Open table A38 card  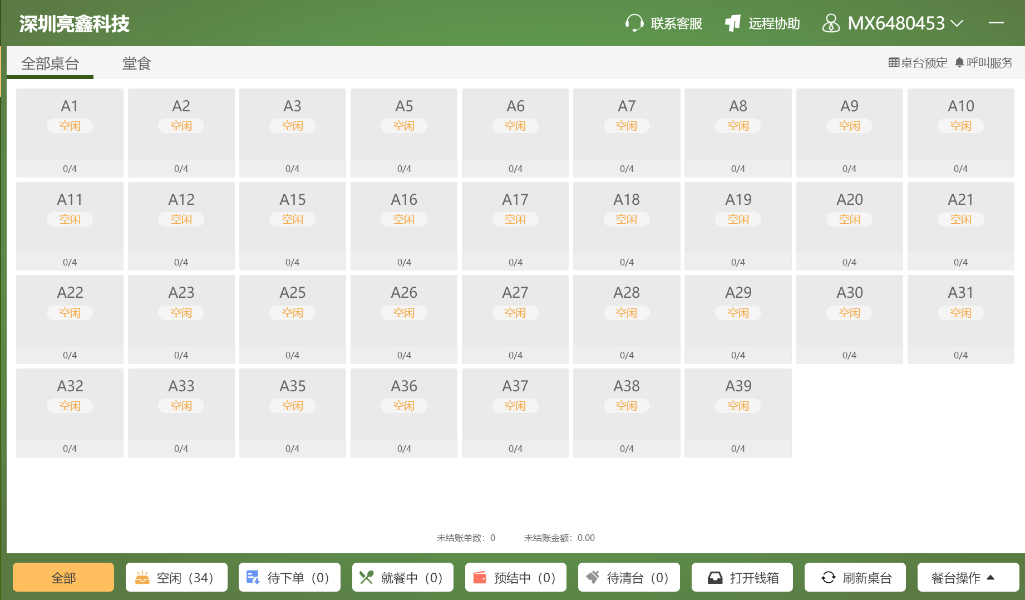627,413
